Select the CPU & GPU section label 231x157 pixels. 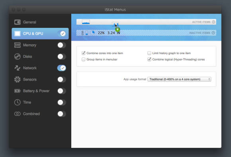pos(33,33)
